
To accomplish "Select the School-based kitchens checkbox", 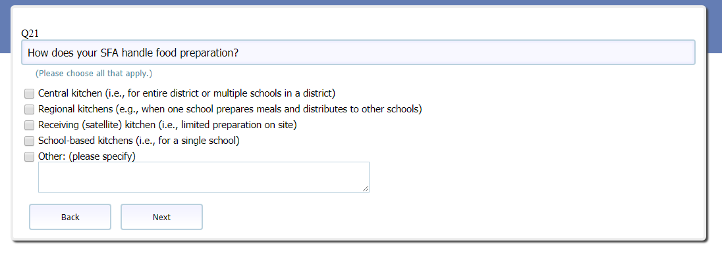I will coord(30,141).
